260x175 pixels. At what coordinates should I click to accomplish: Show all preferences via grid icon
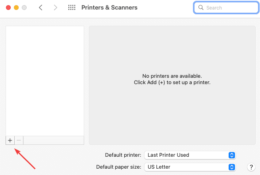tap(72, 8)
